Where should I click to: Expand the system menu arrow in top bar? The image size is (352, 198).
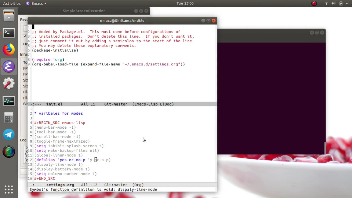click(x=347, y=3)
